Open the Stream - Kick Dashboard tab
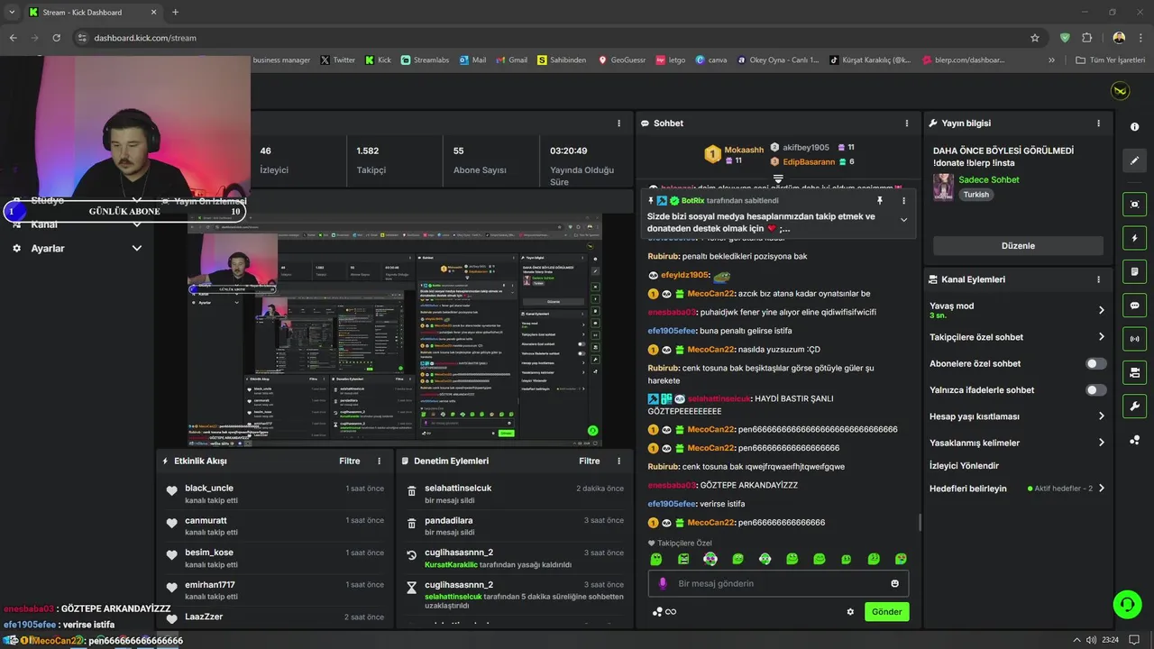 92,13
